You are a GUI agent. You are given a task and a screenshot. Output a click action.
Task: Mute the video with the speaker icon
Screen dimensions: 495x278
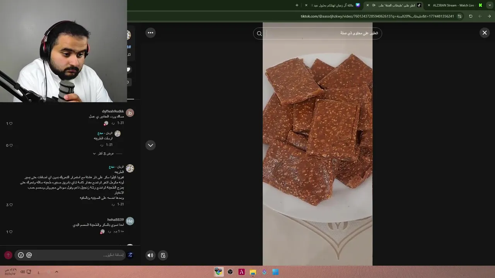(x=150, y=255)
